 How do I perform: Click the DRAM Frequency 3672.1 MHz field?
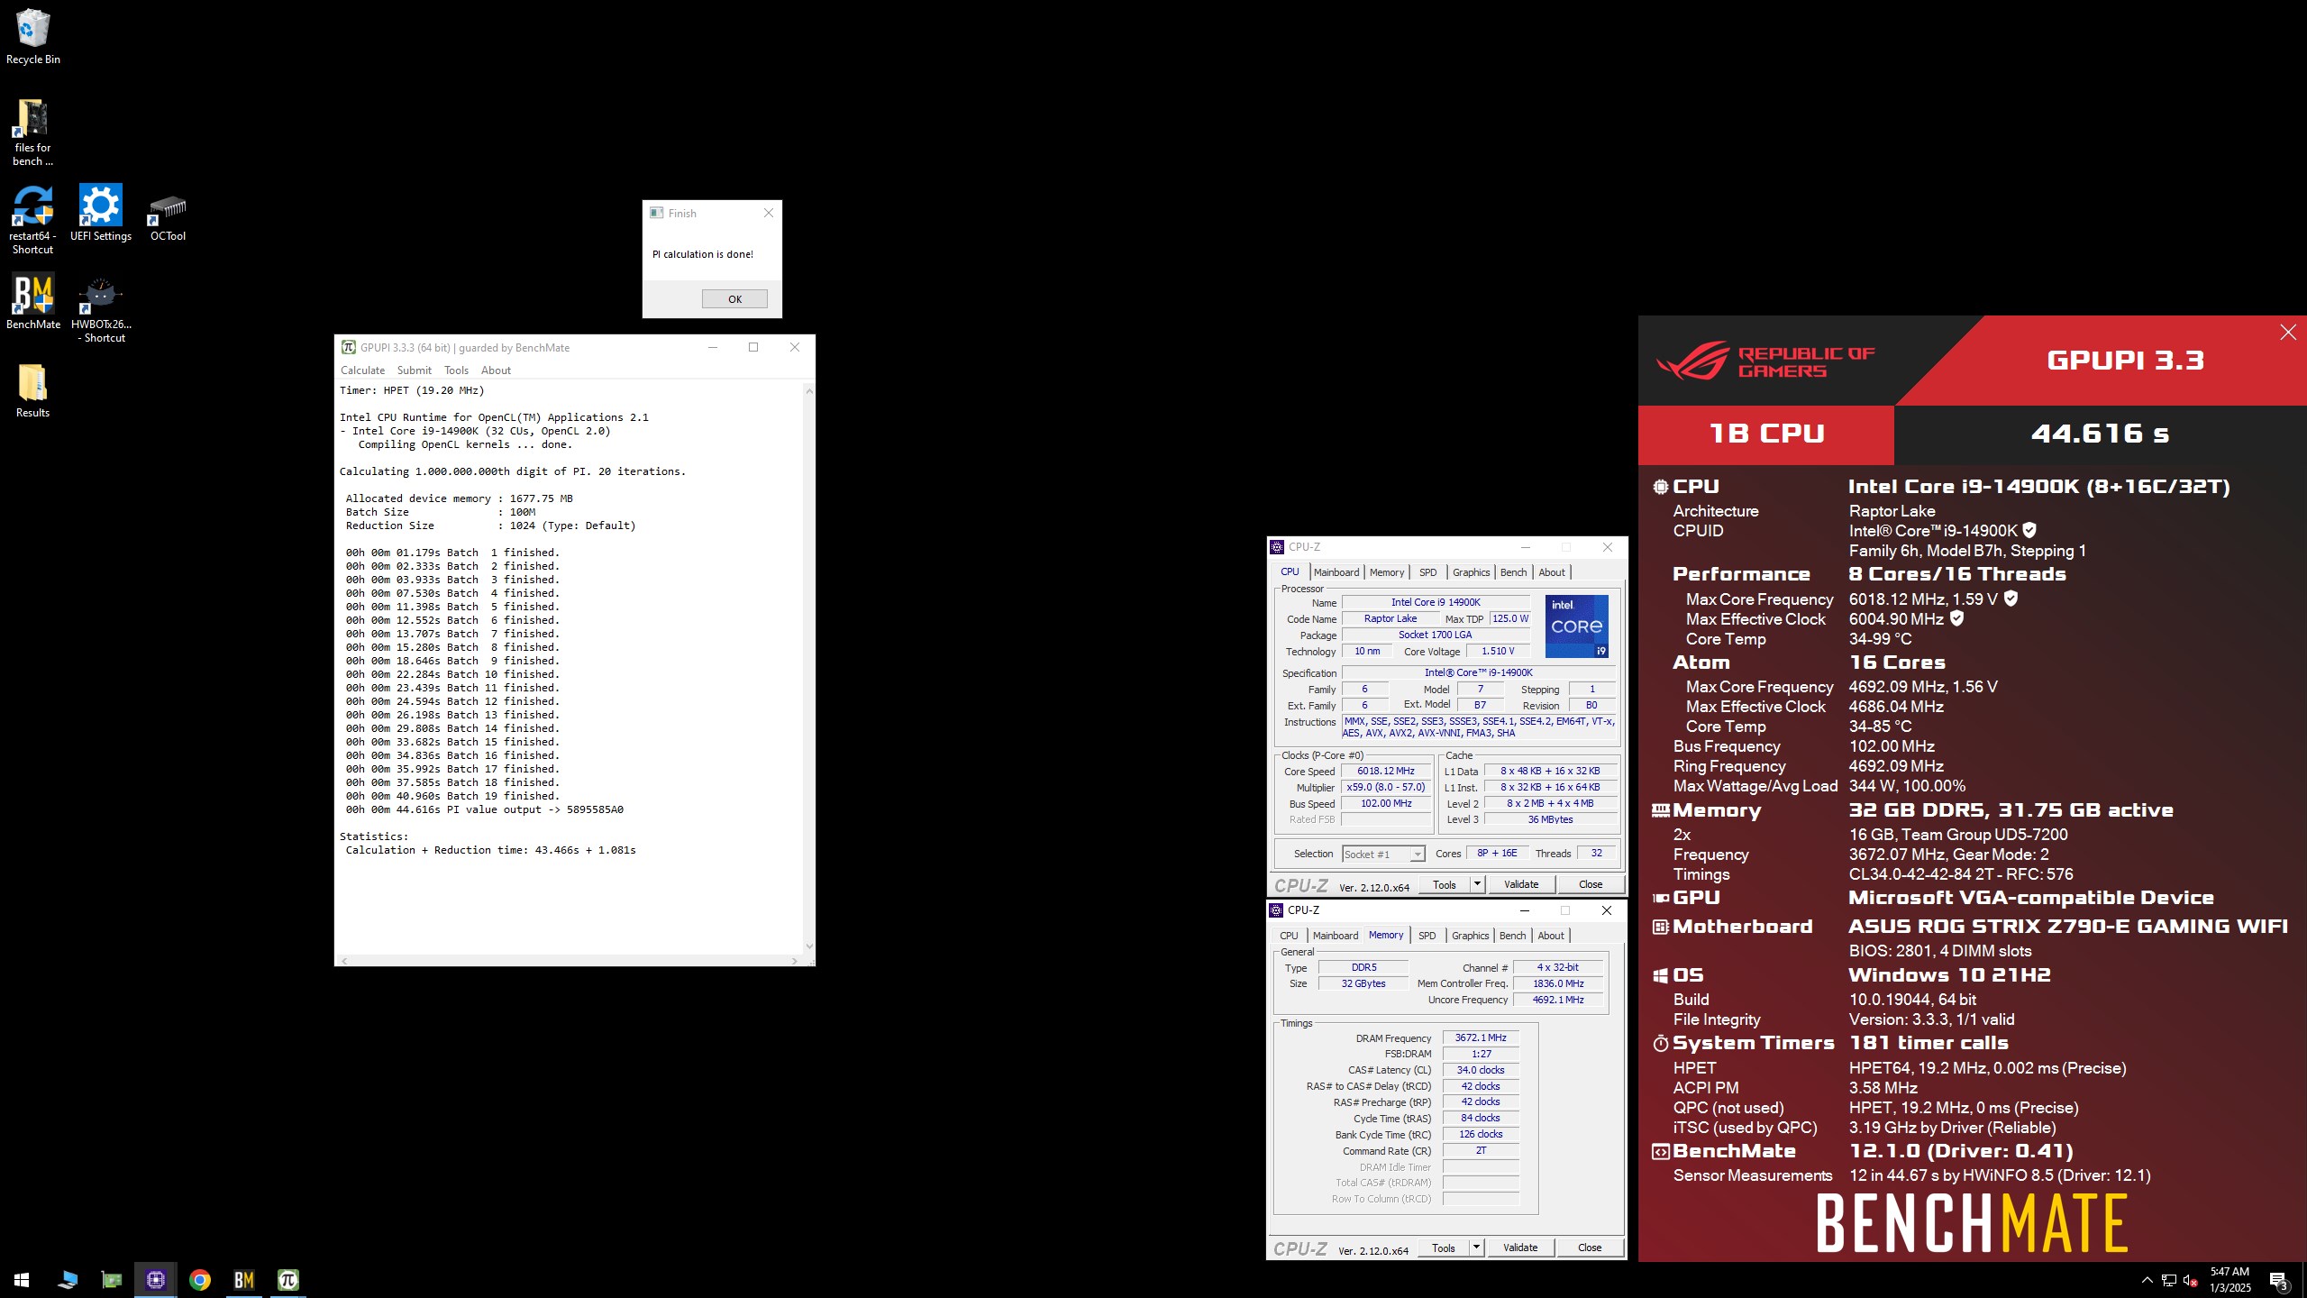point(1481,1037)
